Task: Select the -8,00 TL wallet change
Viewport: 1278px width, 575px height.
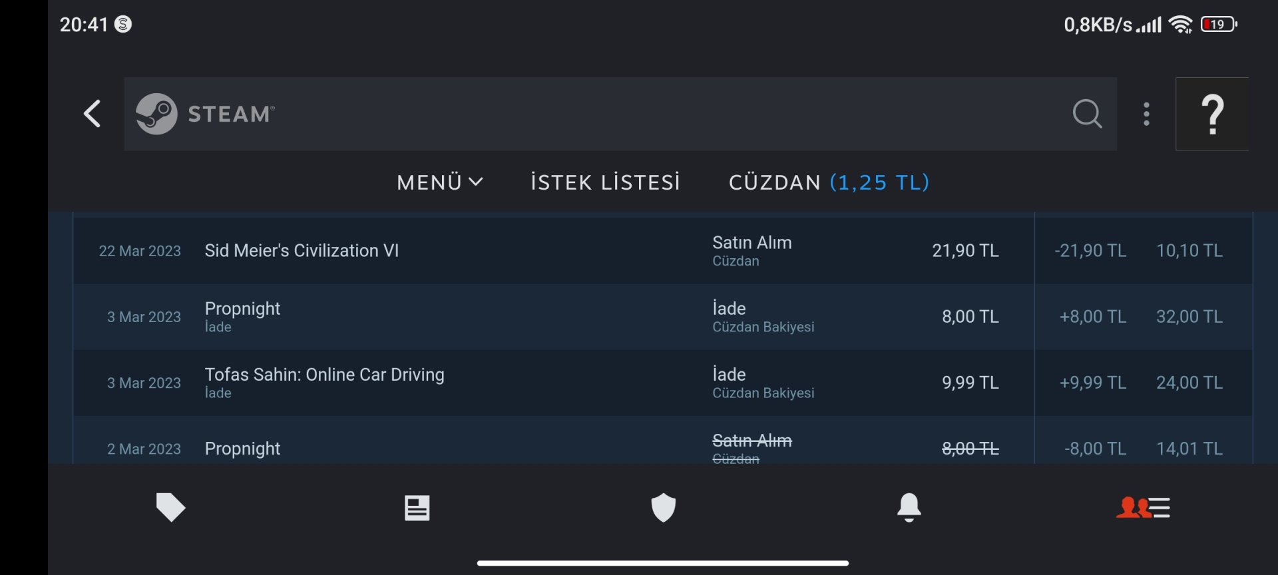Action: [x=1096, y=449]
